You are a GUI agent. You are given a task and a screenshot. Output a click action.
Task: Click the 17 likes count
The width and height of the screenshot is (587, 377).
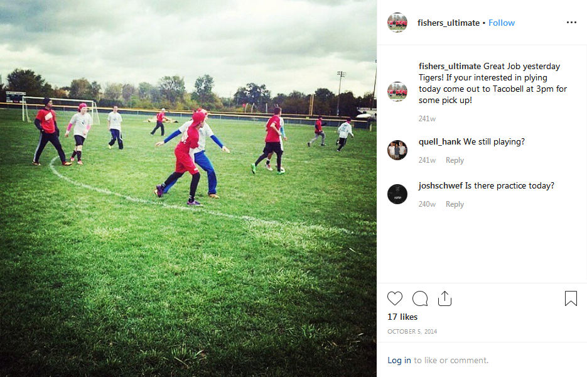click(x=402, y=317)
